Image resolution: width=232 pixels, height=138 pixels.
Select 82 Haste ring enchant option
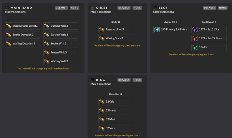coord(116,111)
